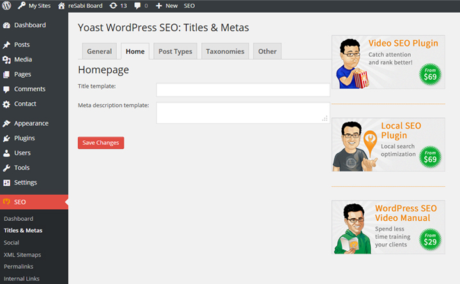Click the $69 badge on Local SEO banner
Viewport: 460px width, 284px height.
click(x=430, y=157)
